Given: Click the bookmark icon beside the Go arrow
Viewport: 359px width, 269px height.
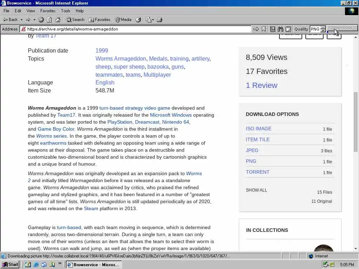Looking at the screenshot, I should 264,29.
